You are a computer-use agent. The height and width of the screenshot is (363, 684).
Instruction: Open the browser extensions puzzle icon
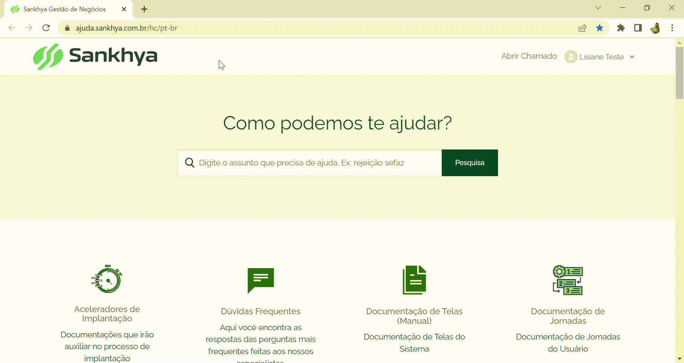(x=621, y=28)
